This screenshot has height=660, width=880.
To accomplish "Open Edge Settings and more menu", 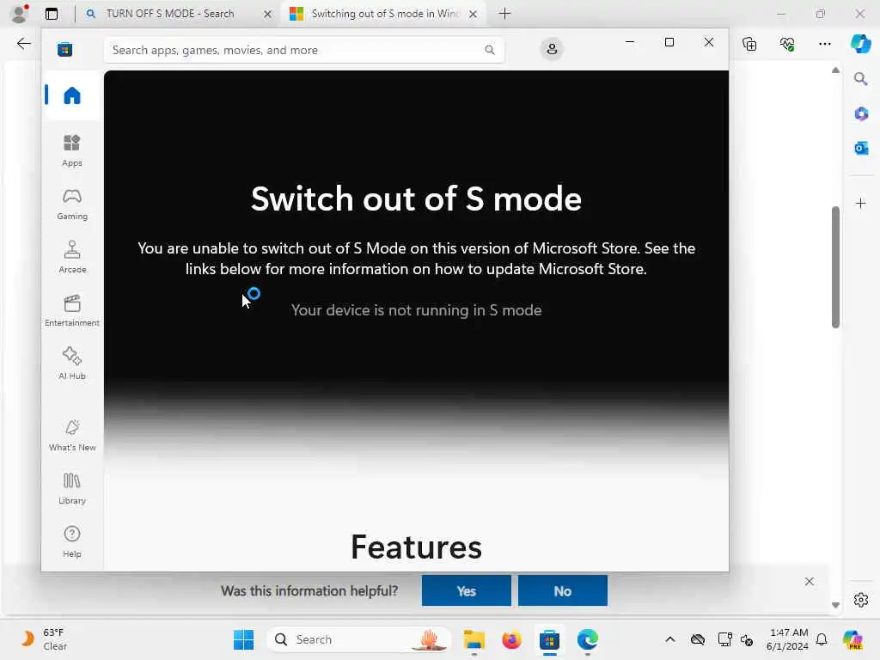I will [824, 44].
